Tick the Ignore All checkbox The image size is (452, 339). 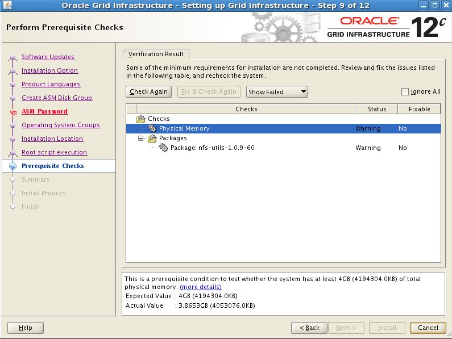click(x=405, y=91)
